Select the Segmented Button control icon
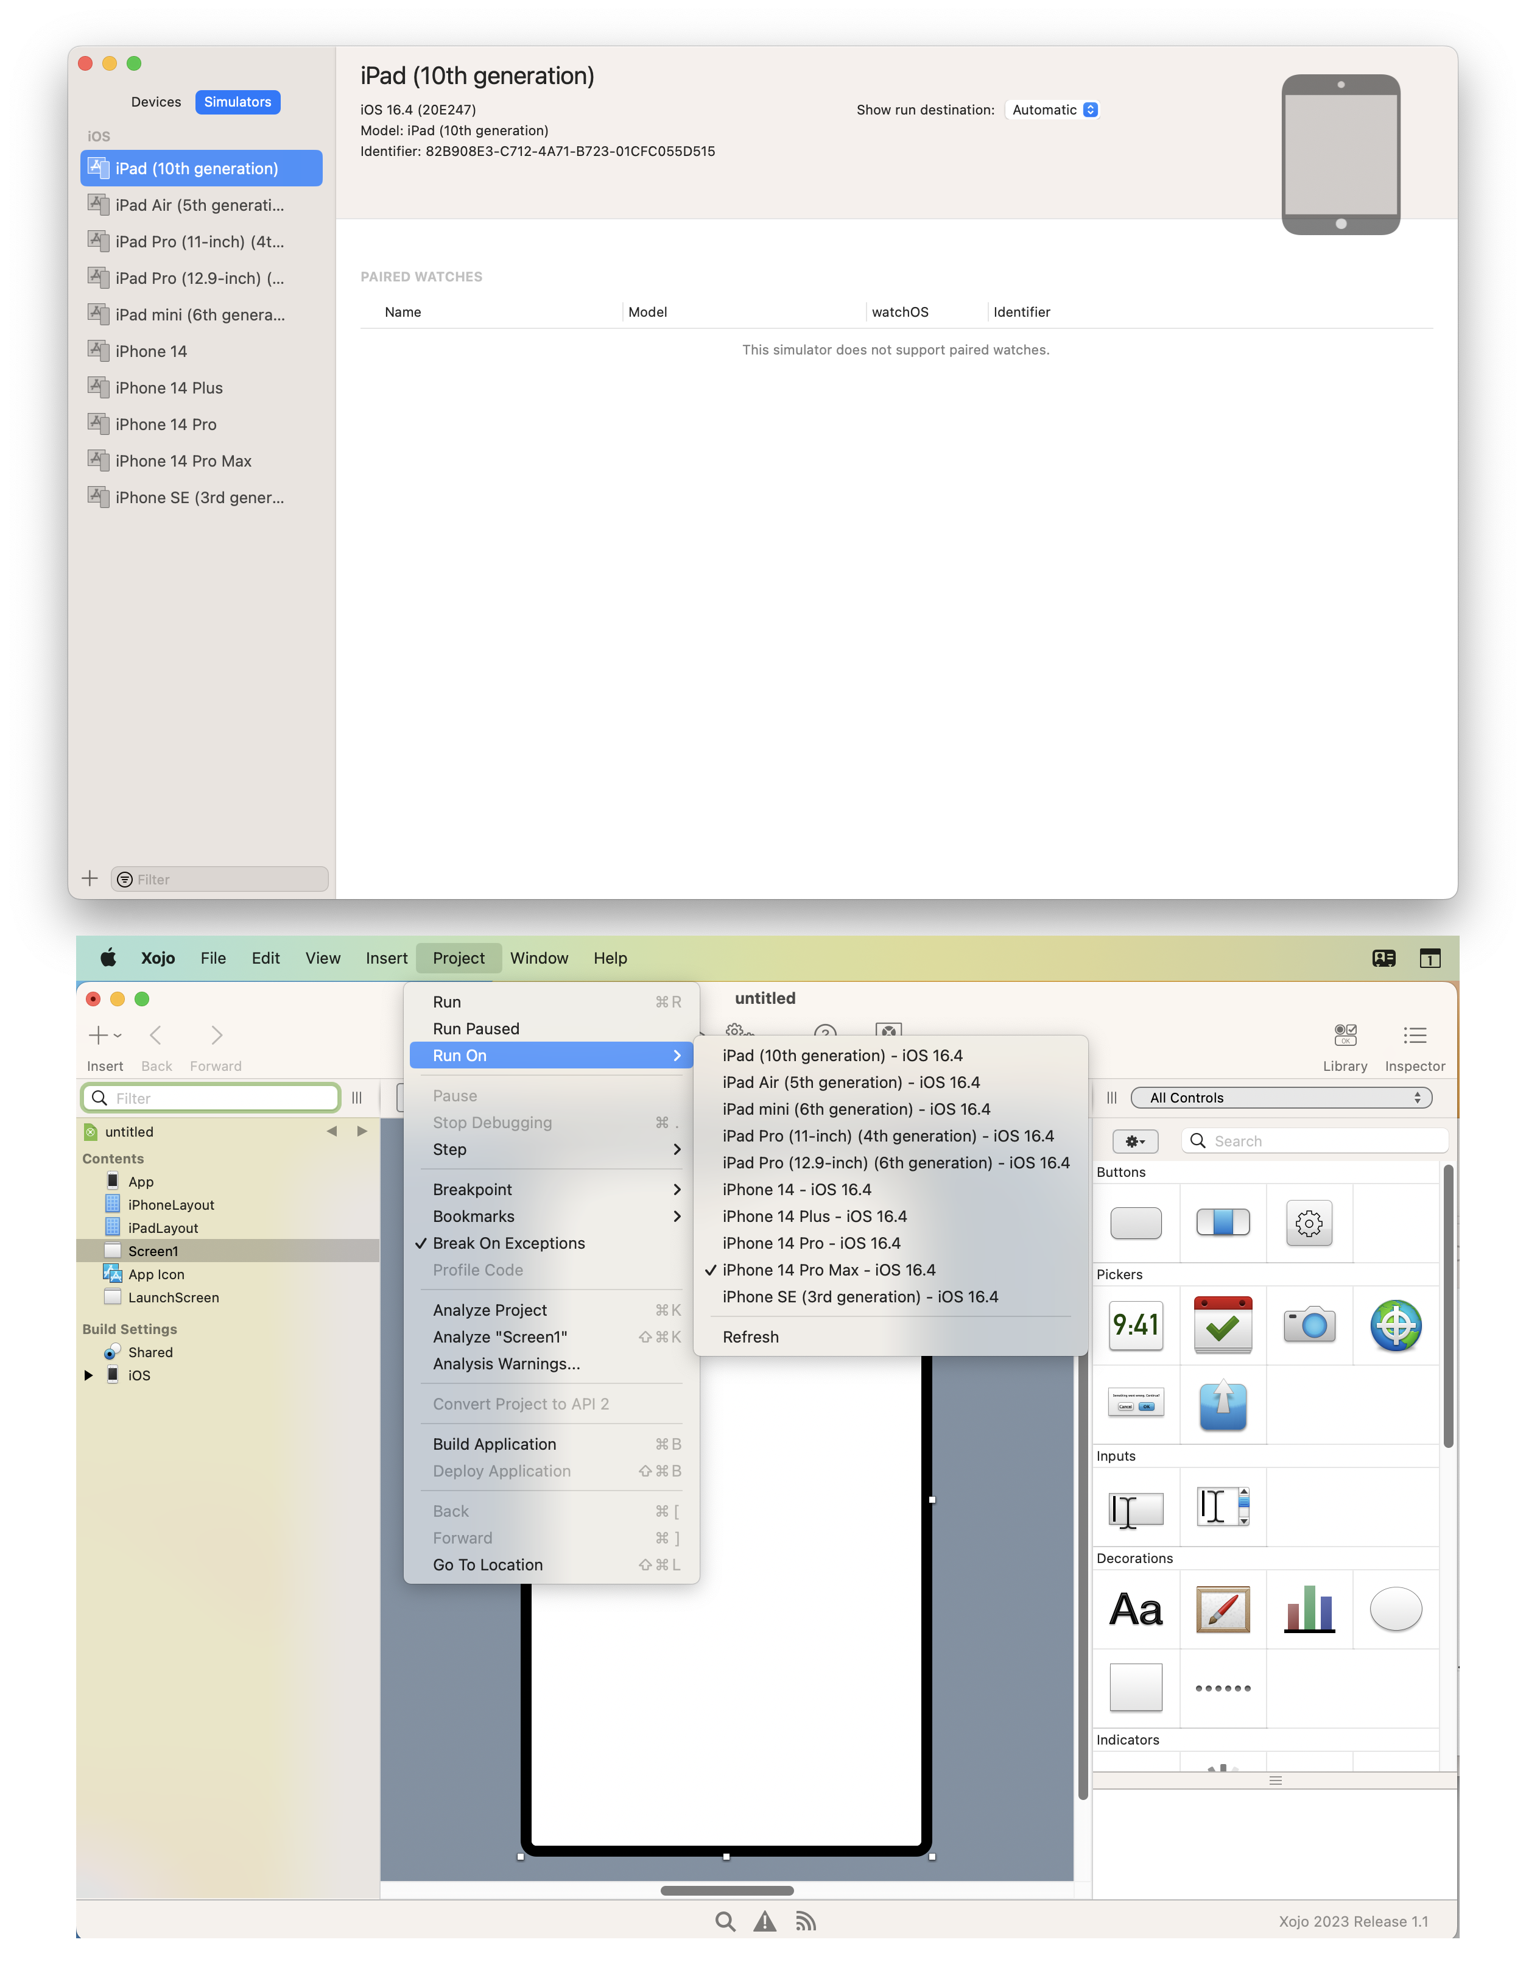 pyautogui.click(x=1223, y=1223)
